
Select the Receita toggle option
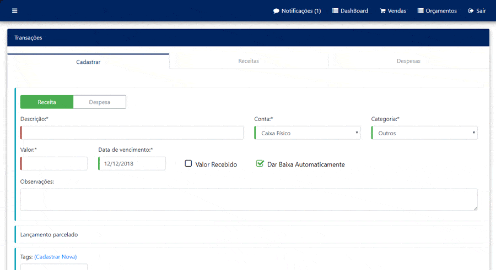click(x=47, y=102)
